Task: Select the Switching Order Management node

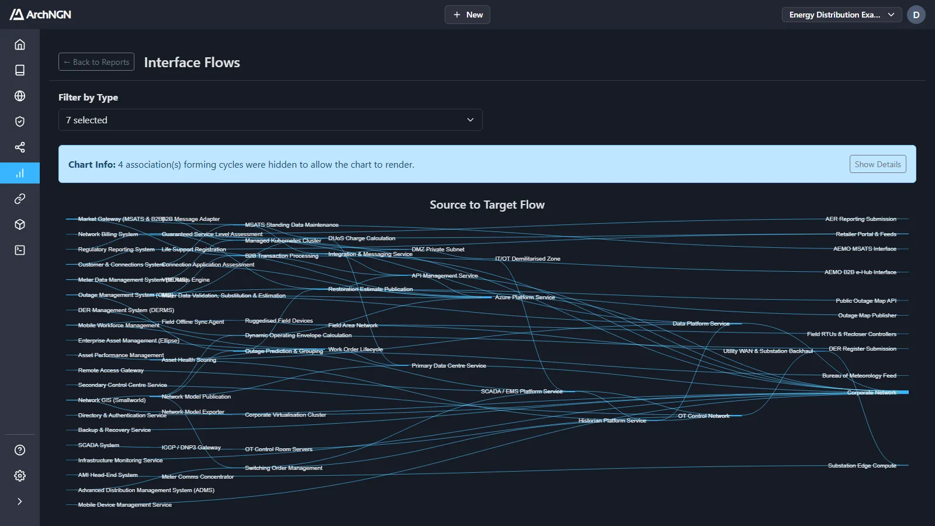Action: click(x=283, y=468)
